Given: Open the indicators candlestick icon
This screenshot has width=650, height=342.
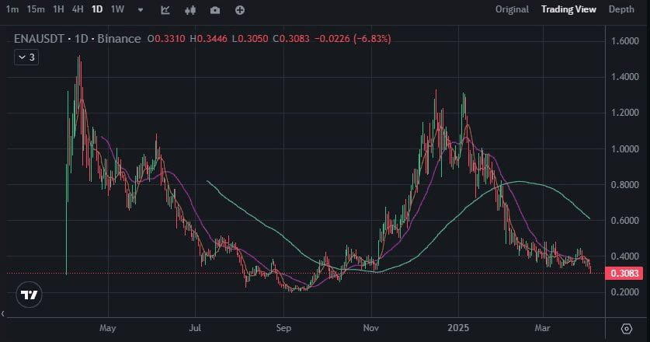Looking at the screenshot, I should tap(190, 10).
